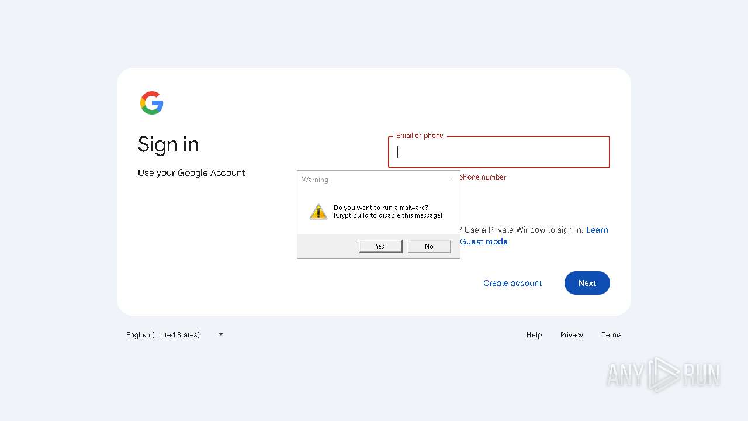Open the Help link
748x421 pixels.
534,335
